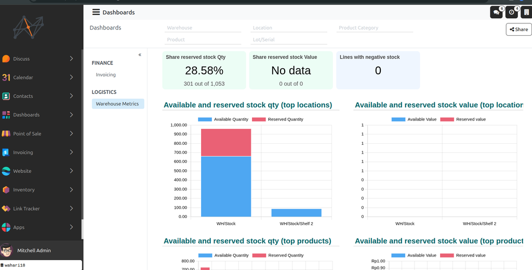Open Mitchell Admin user profile
Image resolution: width=532 pixels, height=270 pixels.
34,250
